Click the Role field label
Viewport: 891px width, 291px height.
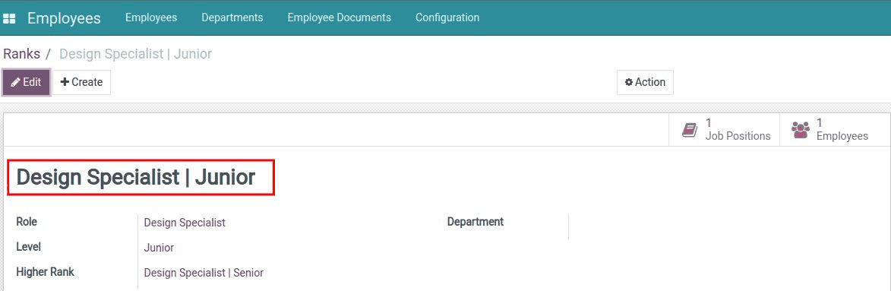[x=27, y=222]
